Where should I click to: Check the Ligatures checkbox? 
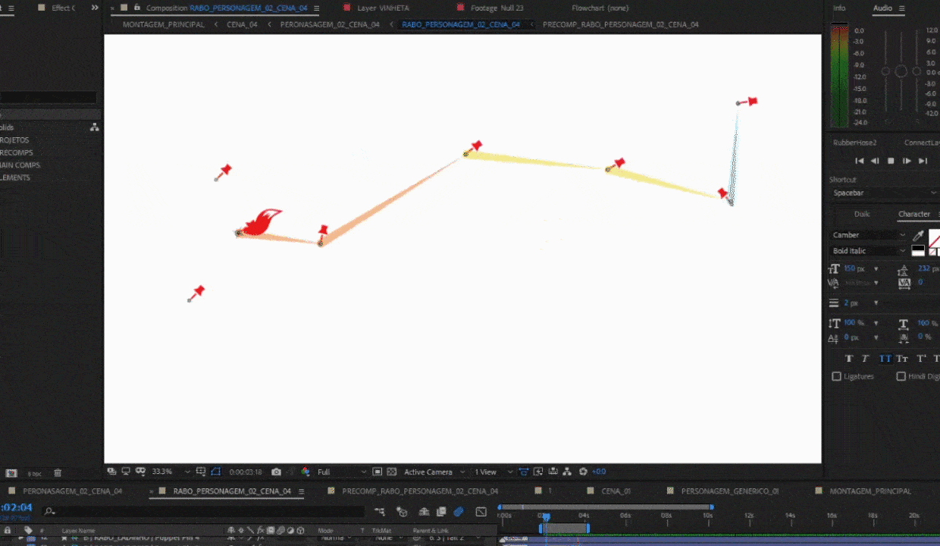click(837, 376)
